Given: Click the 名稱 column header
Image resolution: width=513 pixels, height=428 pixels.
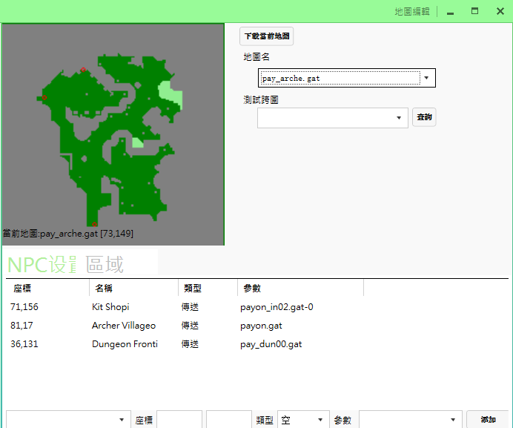Looking at the screenshot, I should [104, 288].
